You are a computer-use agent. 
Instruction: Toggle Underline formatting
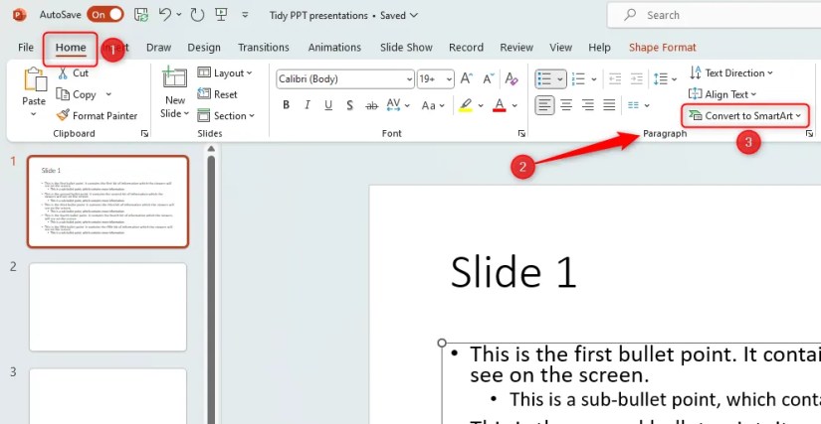tap(328, 105)
